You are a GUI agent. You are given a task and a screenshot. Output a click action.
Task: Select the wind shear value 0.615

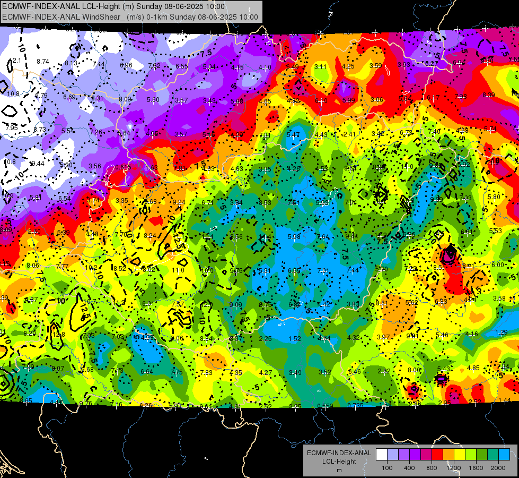pyautogui.click(x=123, y=167)
